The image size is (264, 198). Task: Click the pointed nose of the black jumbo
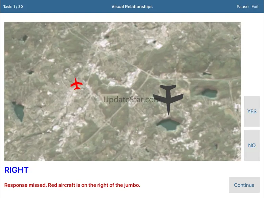[169, 112]
